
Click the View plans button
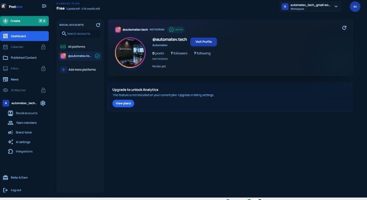(x=123, y=103)
